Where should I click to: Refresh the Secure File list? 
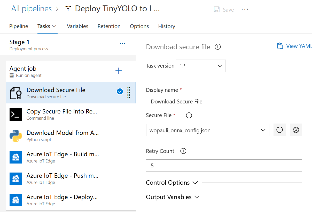280,130
